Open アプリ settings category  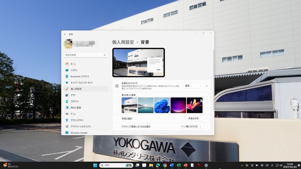click(86, 95)
